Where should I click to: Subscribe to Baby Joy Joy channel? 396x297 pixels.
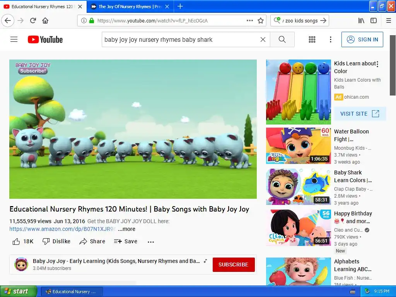pos(233,265)
